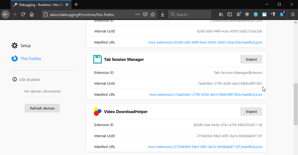This screenshot has height=155, width=298.
Task: Open the Firefox home page
Action: click(32, 14)
